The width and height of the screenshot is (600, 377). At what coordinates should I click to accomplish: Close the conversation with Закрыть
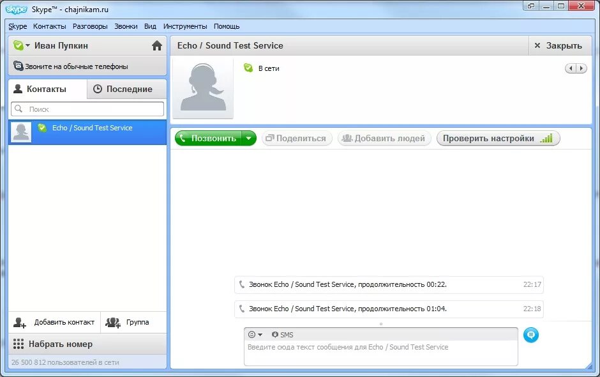coord(560,45)
